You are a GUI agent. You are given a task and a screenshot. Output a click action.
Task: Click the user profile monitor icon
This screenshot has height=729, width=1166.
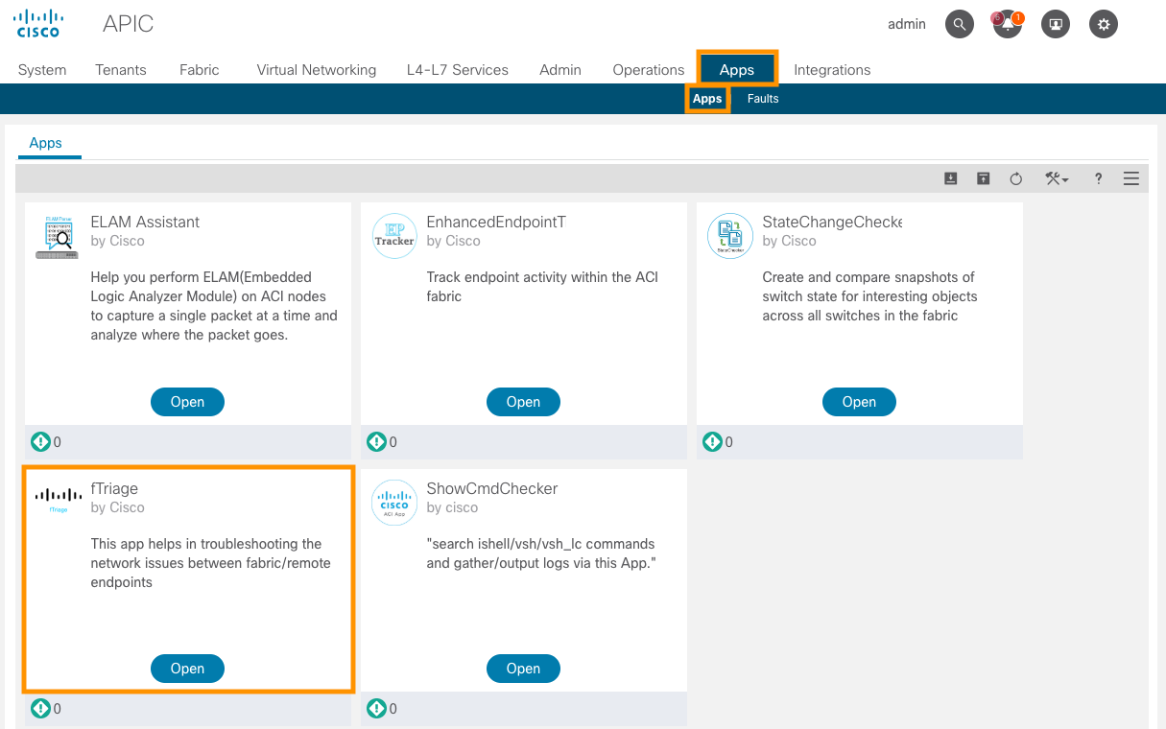tap(1056, 25)
